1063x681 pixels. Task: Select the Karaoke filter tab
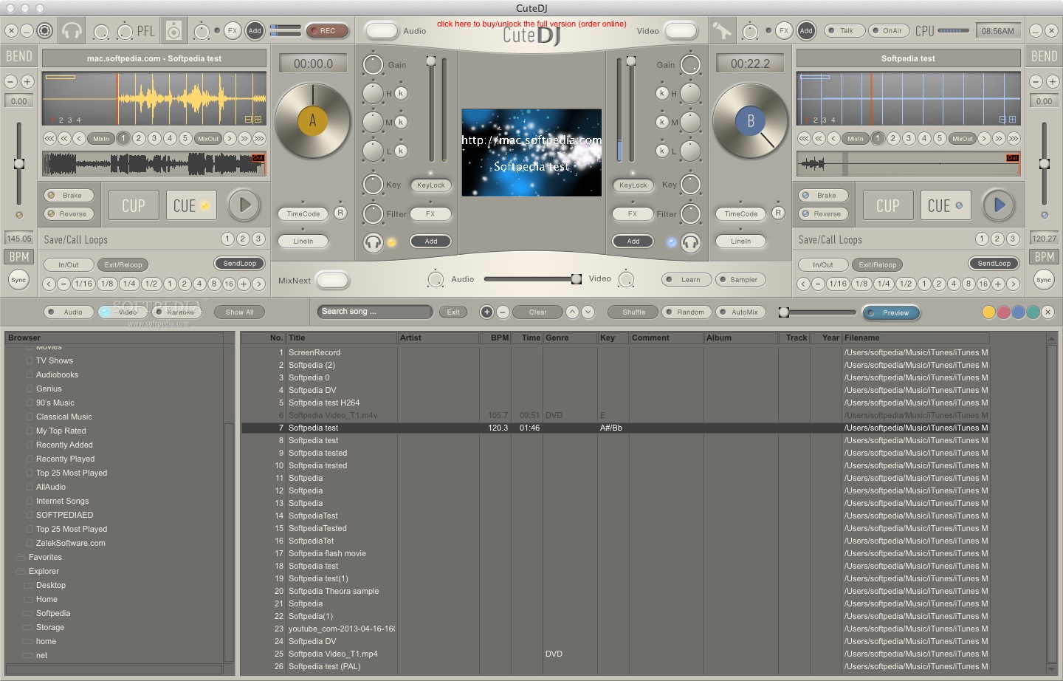click(x=176, y=312)
